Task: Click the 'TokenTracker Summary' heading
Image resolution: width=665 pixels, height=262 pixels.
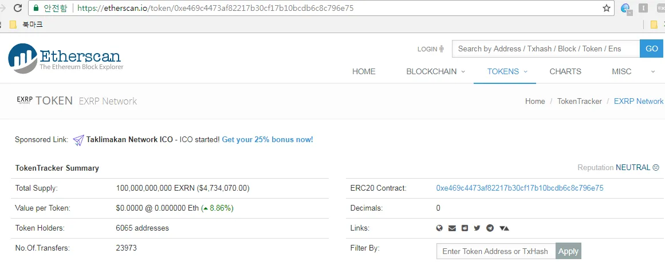Action: 57,168
